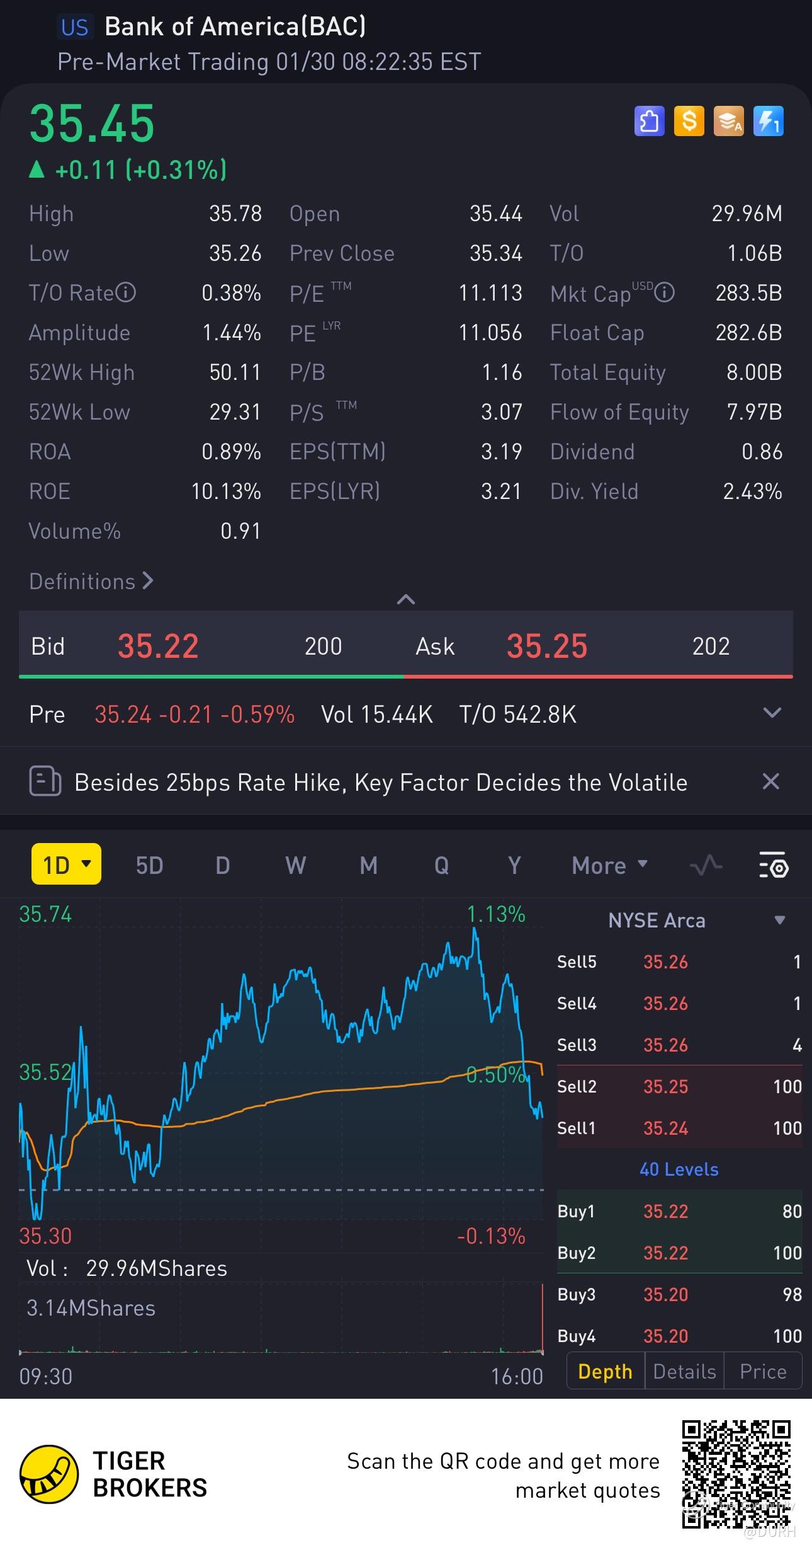Screen dimensions: 812x1550
Task: Tap the Div. Yield value 2.43%
Action: pyautogui.click(x=753, y=491)
